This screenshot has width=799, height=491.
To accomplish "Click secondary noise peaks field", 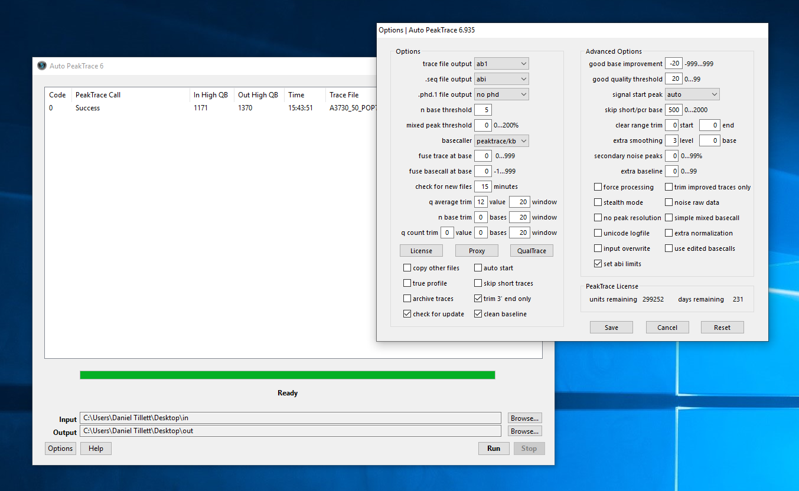I will tap(671, 156).
